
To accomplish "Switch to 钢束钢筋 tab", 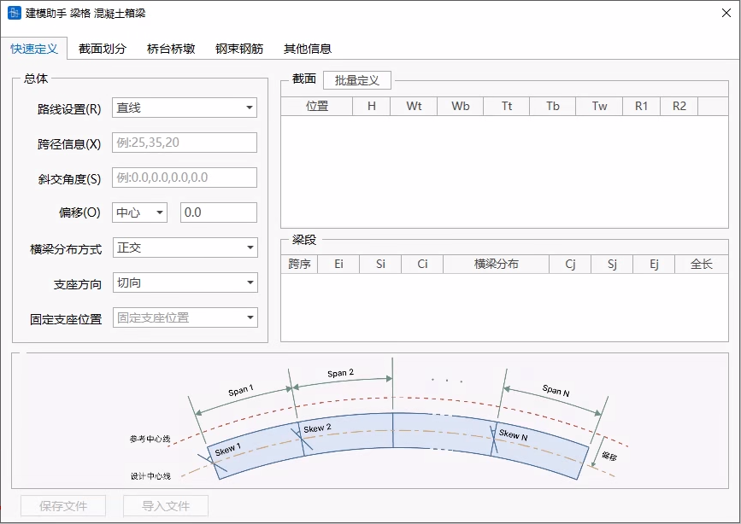I will click(x=239, y=49).
